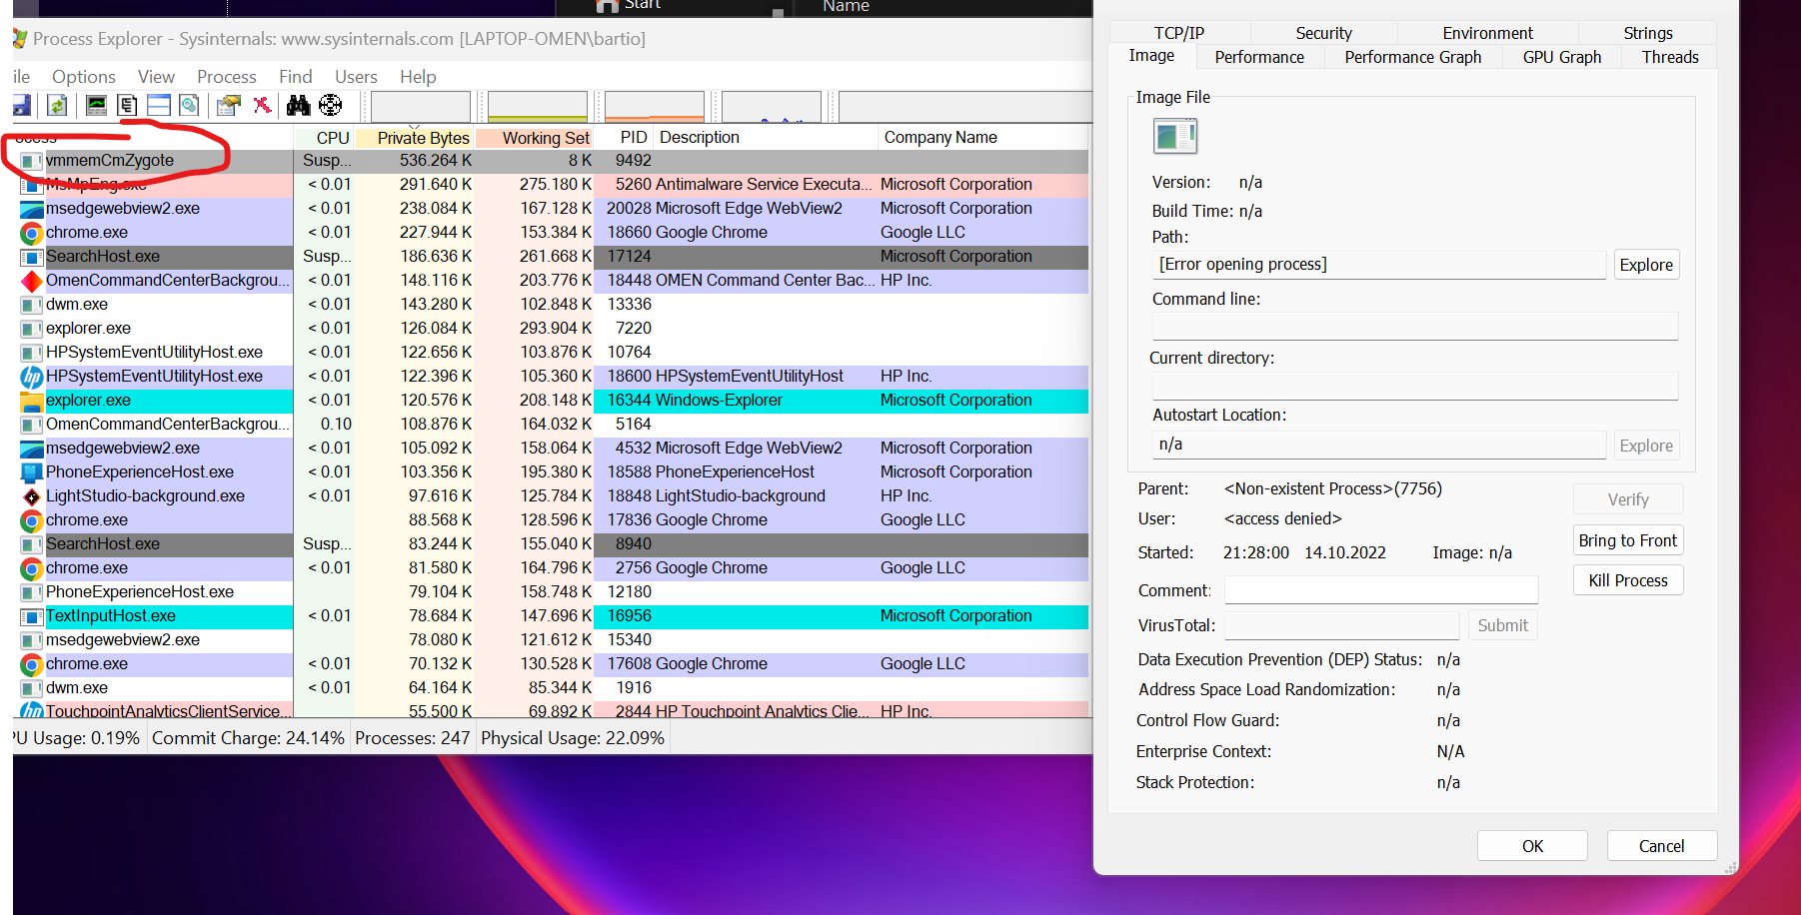The width and height of the screenshot is (1801, 915).
Task: Switch to the Security tab
Action: [x=1324, y=33]
